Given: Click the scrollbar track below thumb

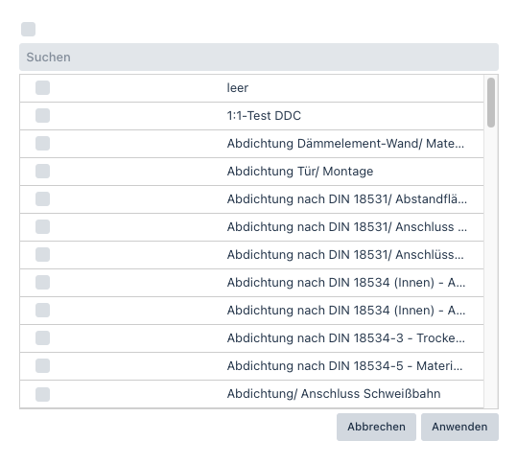Looking at the screenshot, I should (x=491, y=267).
